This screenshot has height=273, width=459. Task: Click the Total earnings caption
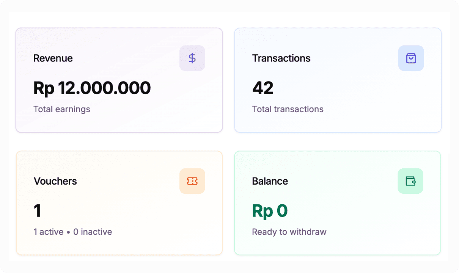click(x=62, y=109)
